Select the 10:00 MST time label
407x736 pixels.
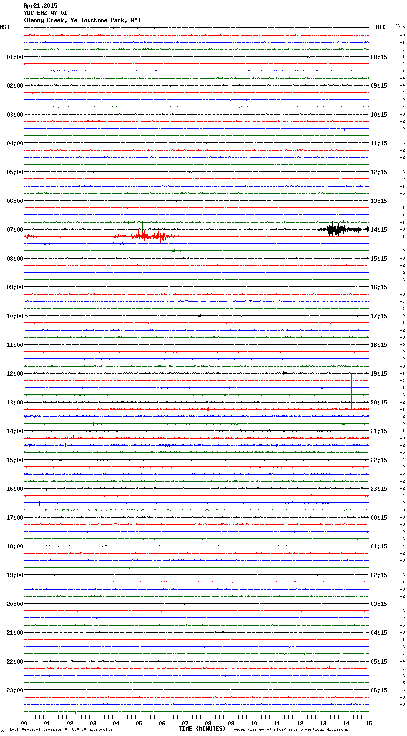(x=15, y=316)
